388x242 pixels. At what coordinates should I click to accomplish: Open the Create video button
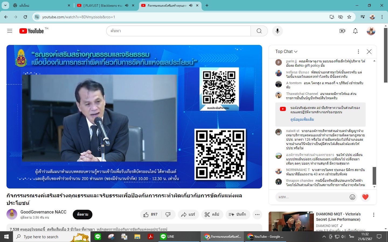coord(342,31)
